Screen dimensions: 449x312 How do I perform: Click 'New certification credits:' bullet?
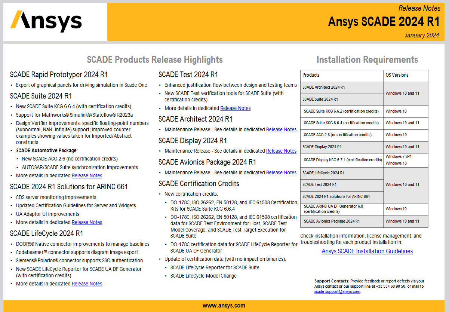click(x=191, y=194)
